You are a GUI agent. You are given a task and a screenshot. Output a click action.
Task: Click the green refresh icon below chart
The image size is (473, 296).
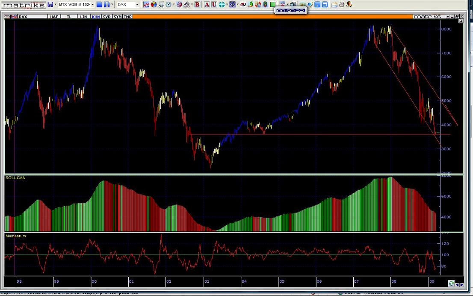click(451, 283)
